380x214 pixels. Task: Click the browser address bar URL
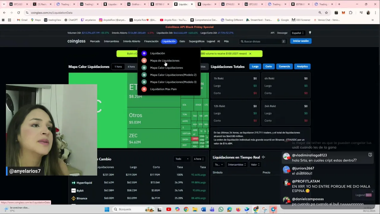click(52, 12)
